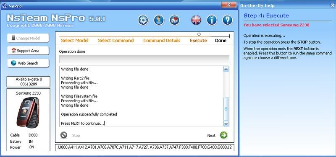Viewport: 336px width, 157px height.
Task: Click 'Operation successfully completed' log line
Action: pos(89,114)
